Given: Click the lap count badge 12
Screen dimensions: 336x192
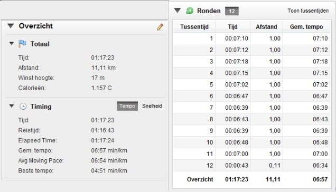Looking at the screenshot, I should (231, 11).
